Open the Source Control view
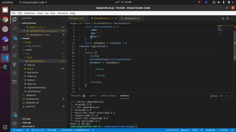This screenshot has height=132, width=236. 15,37
